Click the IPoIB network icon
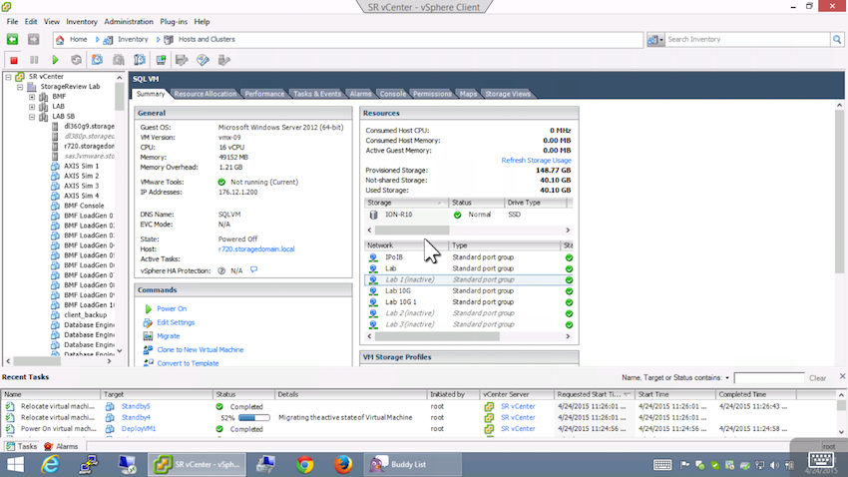This screenshot has width=848, height=477. tap(373, 257)
